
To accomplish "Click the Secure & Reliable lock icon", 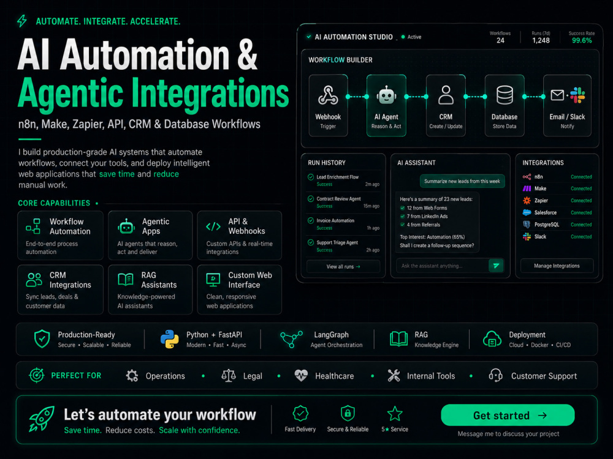I will [x=348, y=414].
